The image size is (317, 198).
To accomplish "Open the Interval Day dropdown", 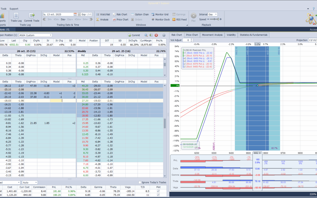I will [216, 14].
